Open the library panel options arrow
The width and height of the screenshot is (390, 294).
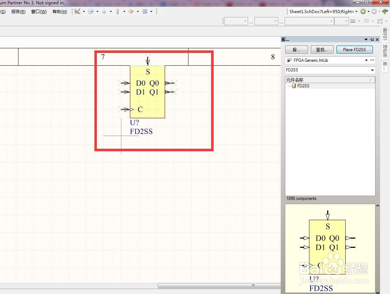coord(366,39)
